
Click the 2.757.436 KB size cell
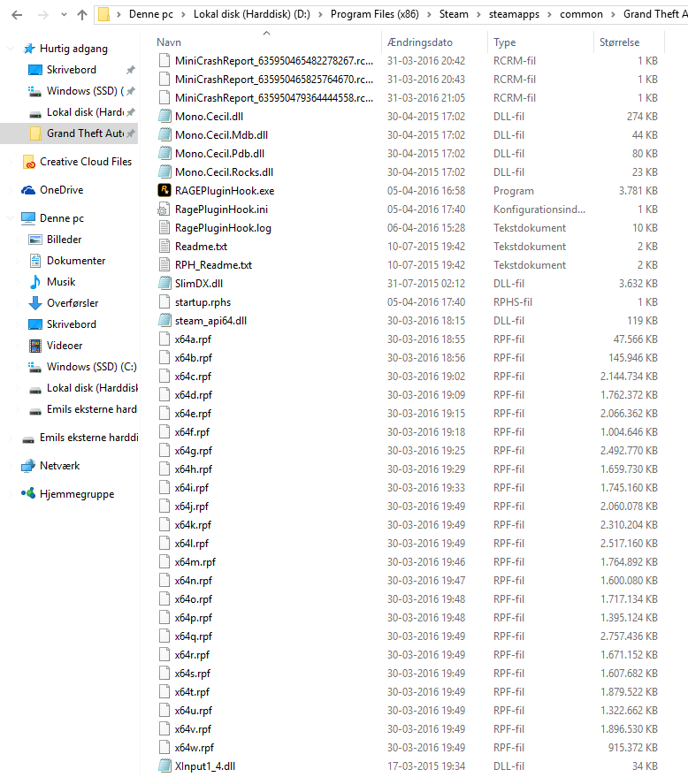point(629,636)
